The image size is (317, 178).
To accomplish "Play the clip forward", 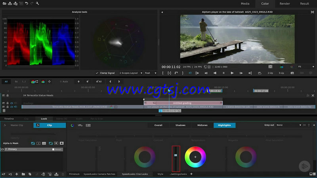I will click(x=232, y=73).
